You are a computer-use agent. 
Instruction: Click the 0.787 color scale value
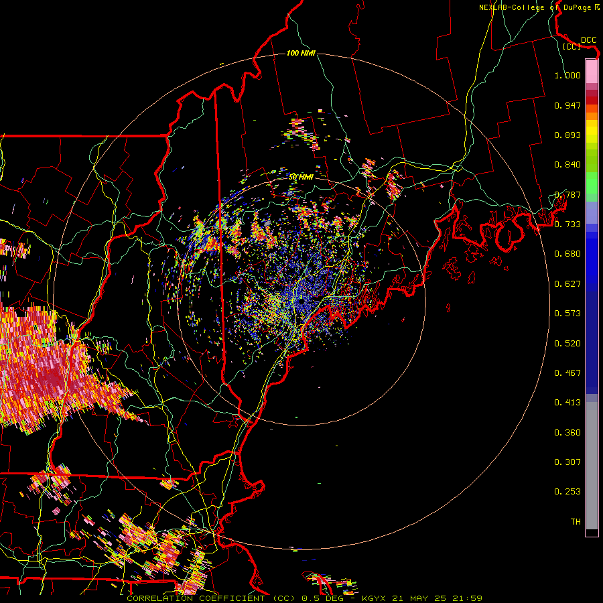pos(567,194)
